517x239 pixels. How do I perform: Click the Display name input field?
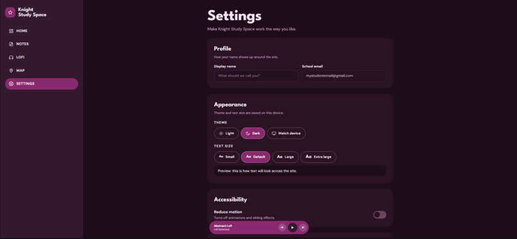(256, 76)
